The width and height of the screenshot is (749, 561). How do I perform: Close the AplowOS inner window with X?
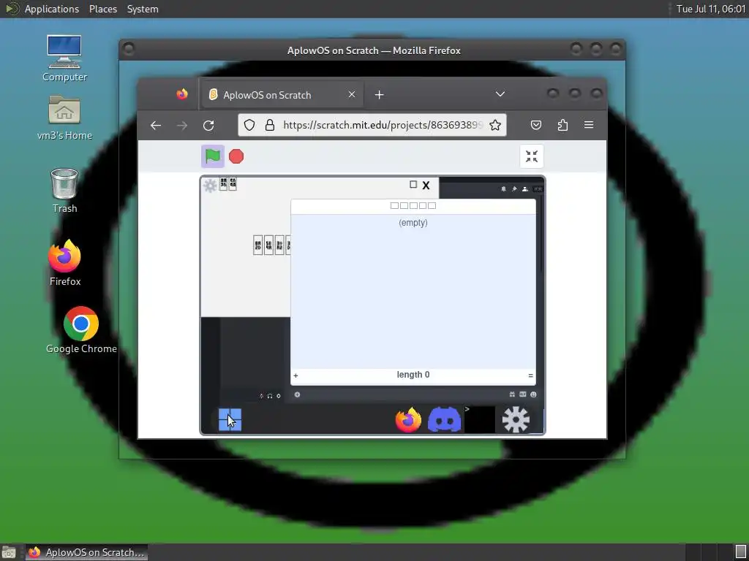(x=426, y=185)
